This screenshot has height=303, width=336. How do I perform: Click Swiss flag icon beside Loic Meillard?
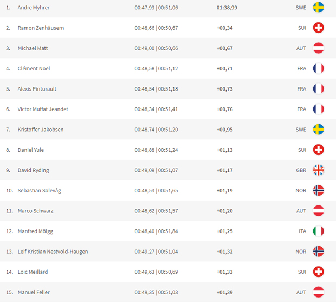tap(319, 272)
